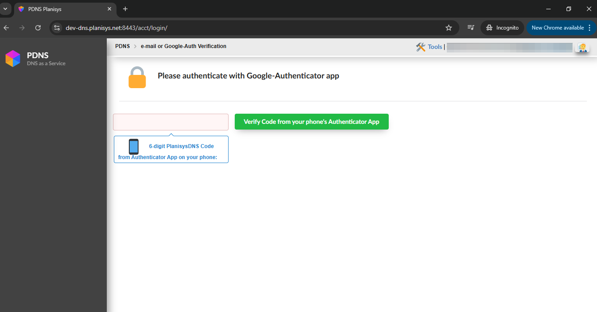The height and width of the screenshot is (312, 597).
Task: Click the PDNS cube logo in sidebar
Action: [13, 59]
